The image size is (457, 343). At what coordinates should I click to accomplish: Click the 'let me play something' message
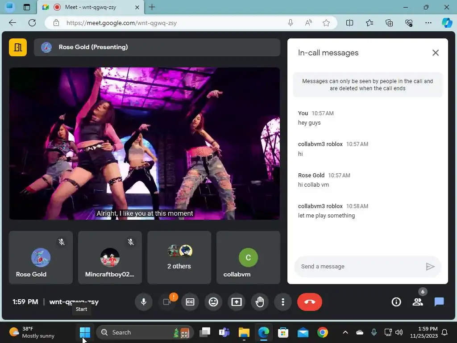pos(326,216)
